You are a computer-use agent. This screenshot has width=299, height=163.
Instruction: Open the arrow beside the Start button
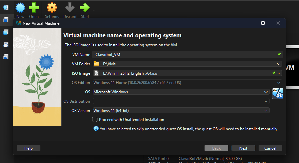coord(93,10)
